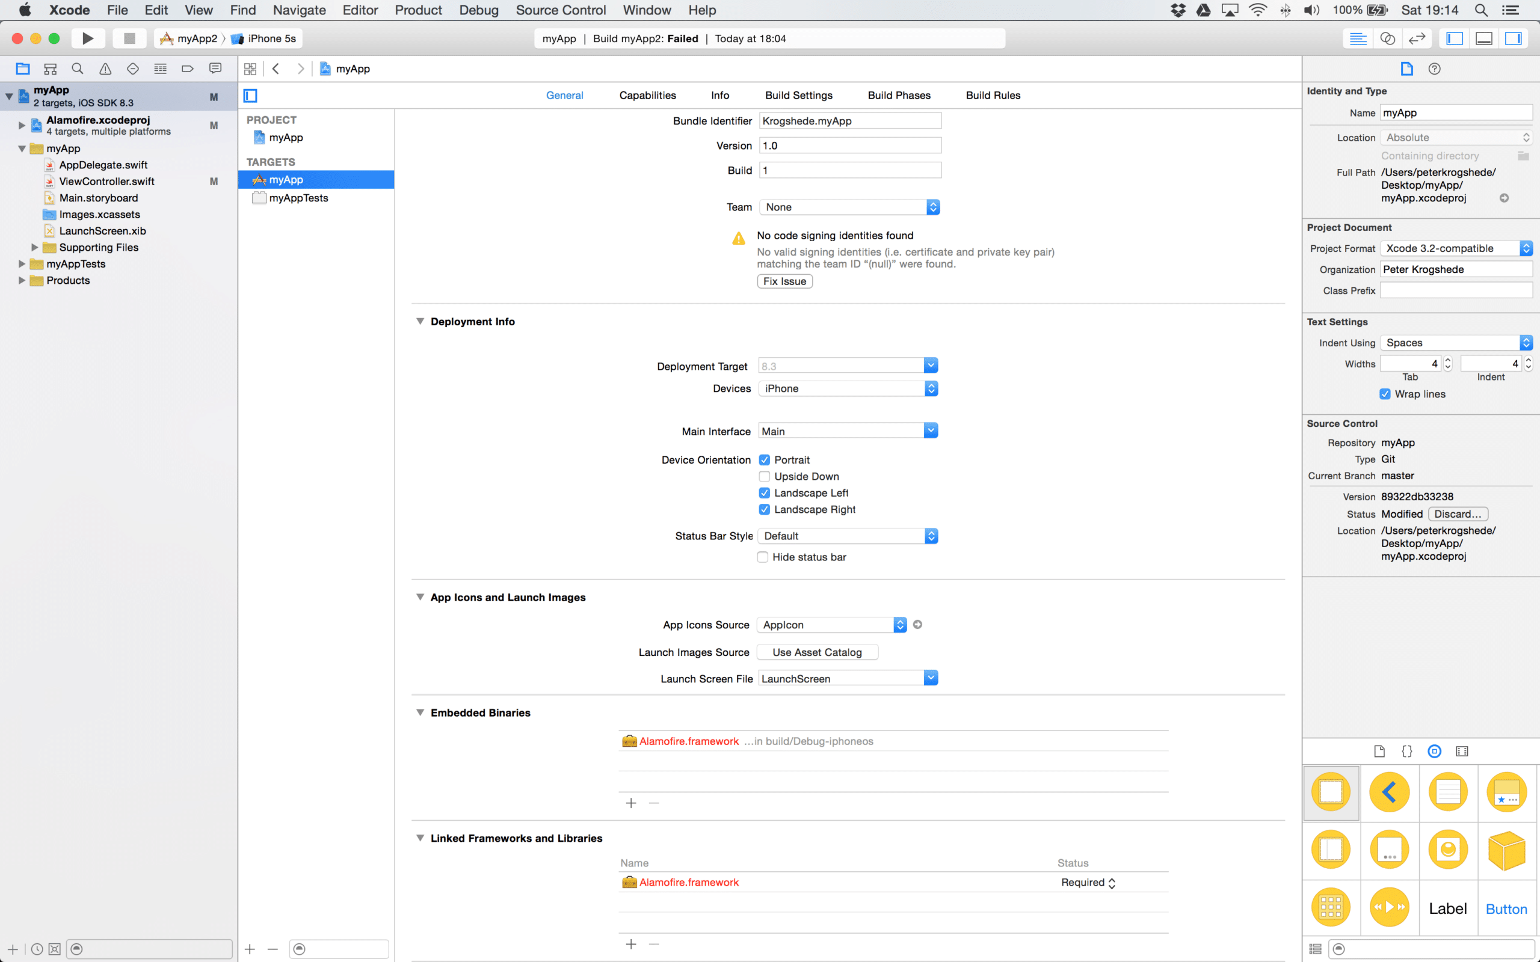1540x962 pixels.
Task: Open the Code Snippet library
Action: [1407, 752]
